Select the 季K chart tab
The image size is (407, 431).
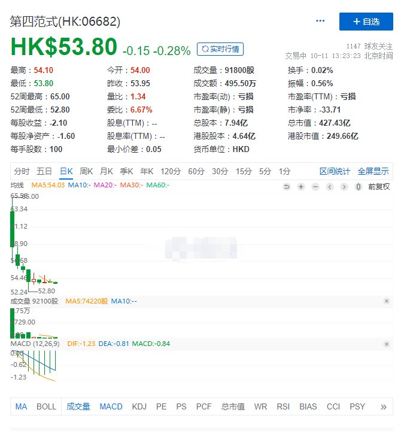[x=126, y=172]
